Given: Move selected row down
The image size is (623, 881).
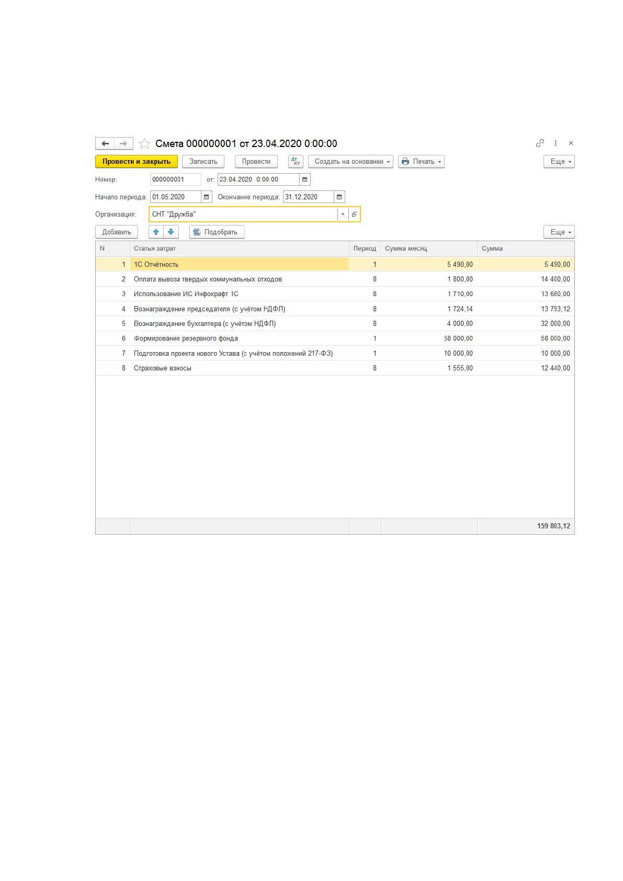Looking at the screenshot, I should pos(171,232).
